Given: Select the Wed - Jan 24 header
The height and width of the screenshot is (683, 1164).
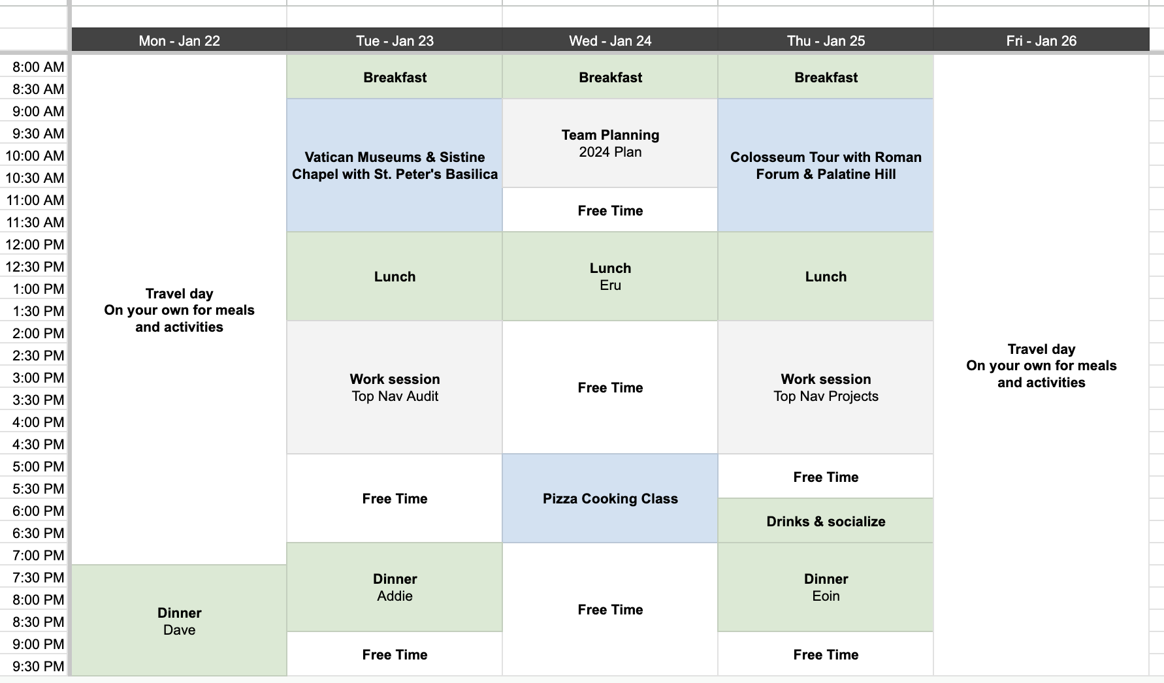Looking at the screenshot, I should click(610, 40).
